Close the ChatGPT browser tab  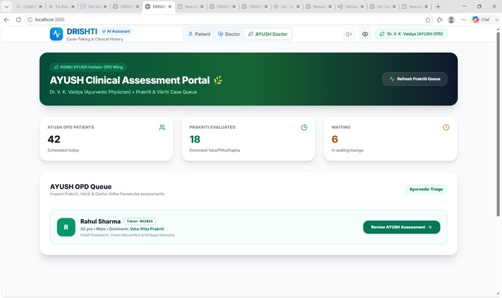coord(40,6)
